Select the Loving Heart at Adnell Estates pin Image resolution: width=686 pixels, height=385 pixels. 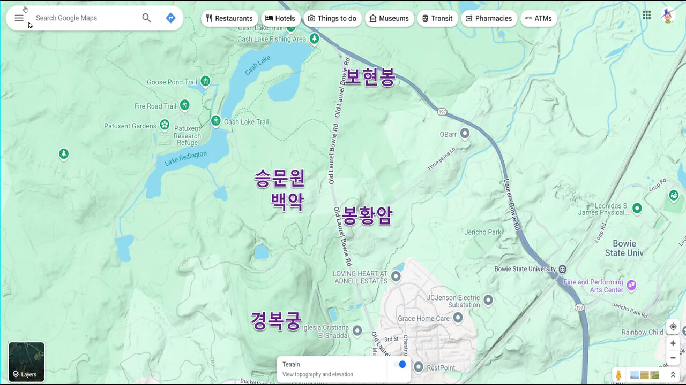point(396,276)
